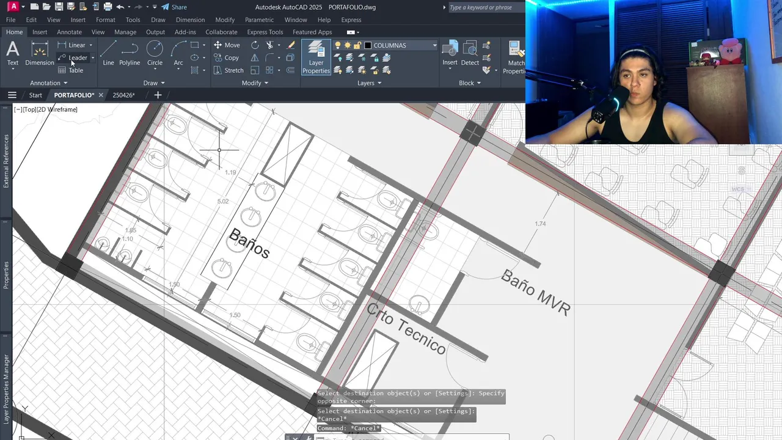Click the COLUMNAS layer color swatch

[x=368, y=45]
